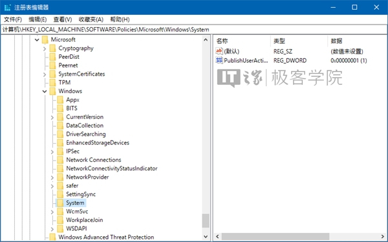
Task: Click the Network Connections folder icon
Action: [x=60, y=160]
